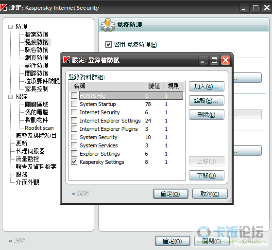Select 關鍵區域 scan item
This screenshot has height=250, width=272.
coord(36,105)
